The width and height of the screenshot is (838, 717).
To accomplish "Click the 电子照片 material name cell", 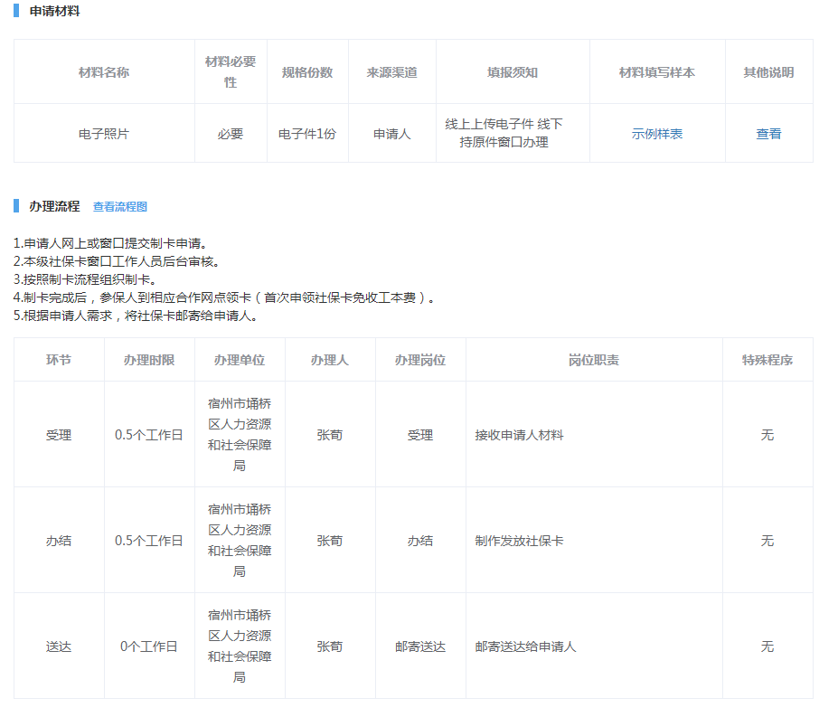I will 104,134.
